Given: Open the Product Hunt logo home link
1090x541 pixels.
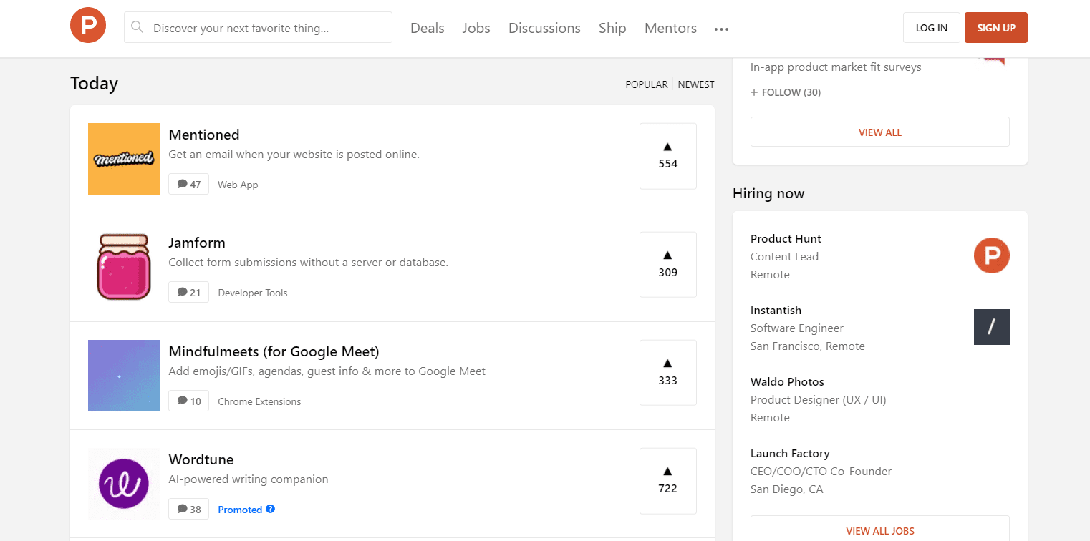Looking at the screenshot, I should click(88, 26).
